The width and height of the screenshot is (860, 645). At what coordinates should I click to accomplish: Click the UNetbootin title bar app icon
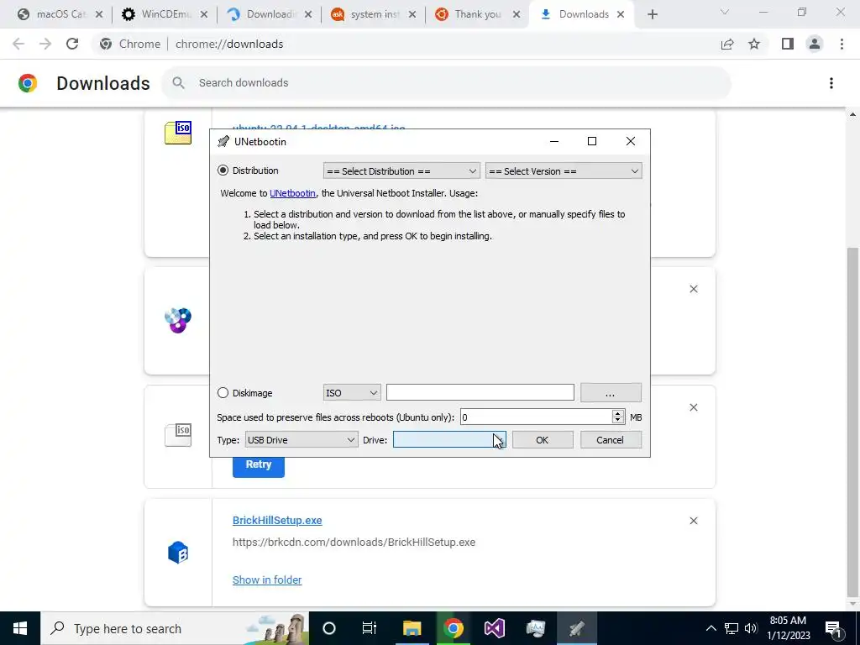coord(223,141)
